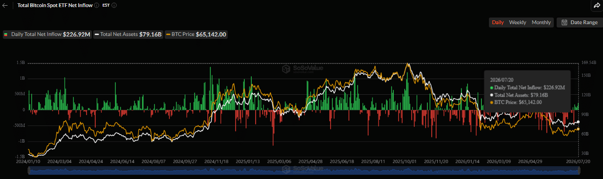Screen dimensions: 603x179
Task: Click tooltip line Daily Total Net Inflow: $226.92M
Action: click(x=527, y=88)
